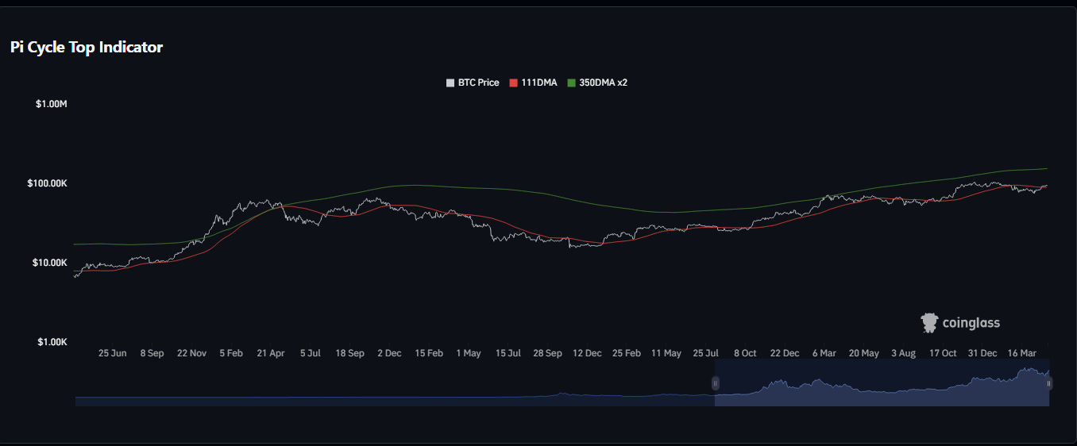Click the Pi Cycle Top Indicator title
Screen dimensions: 1077x446
(87, 48)
